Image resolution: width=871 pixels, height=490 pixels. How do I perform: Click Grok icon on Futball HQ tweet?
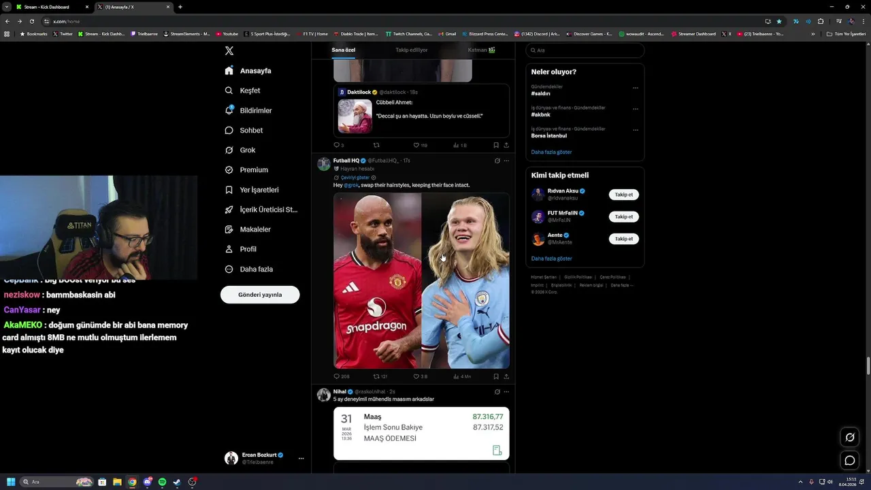[497, 161]
